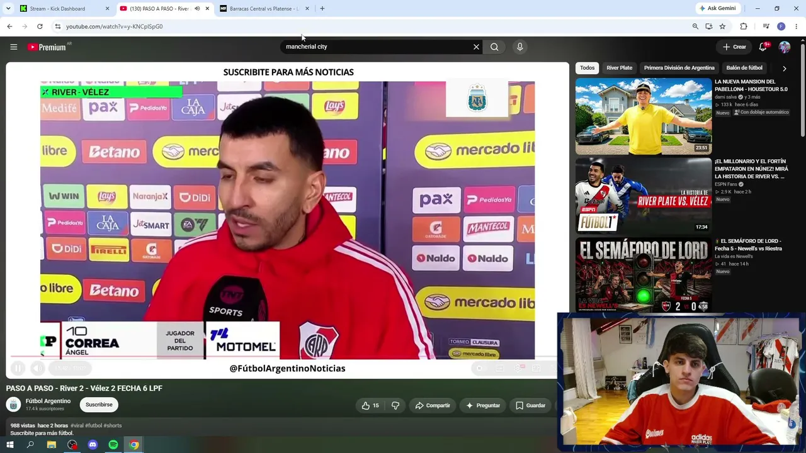This screenshot has width=806, height=453.
Task: Mute the audio-playing YouTube tab
Action: point(197,9)
